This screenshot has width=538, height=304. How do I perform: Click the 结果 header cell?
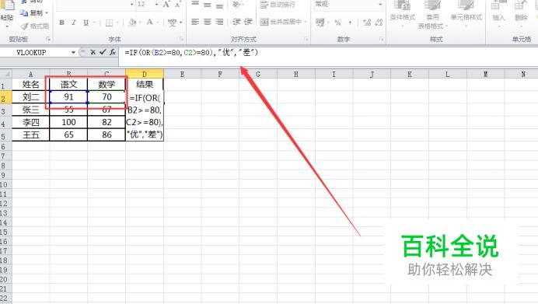click(145, 85)
